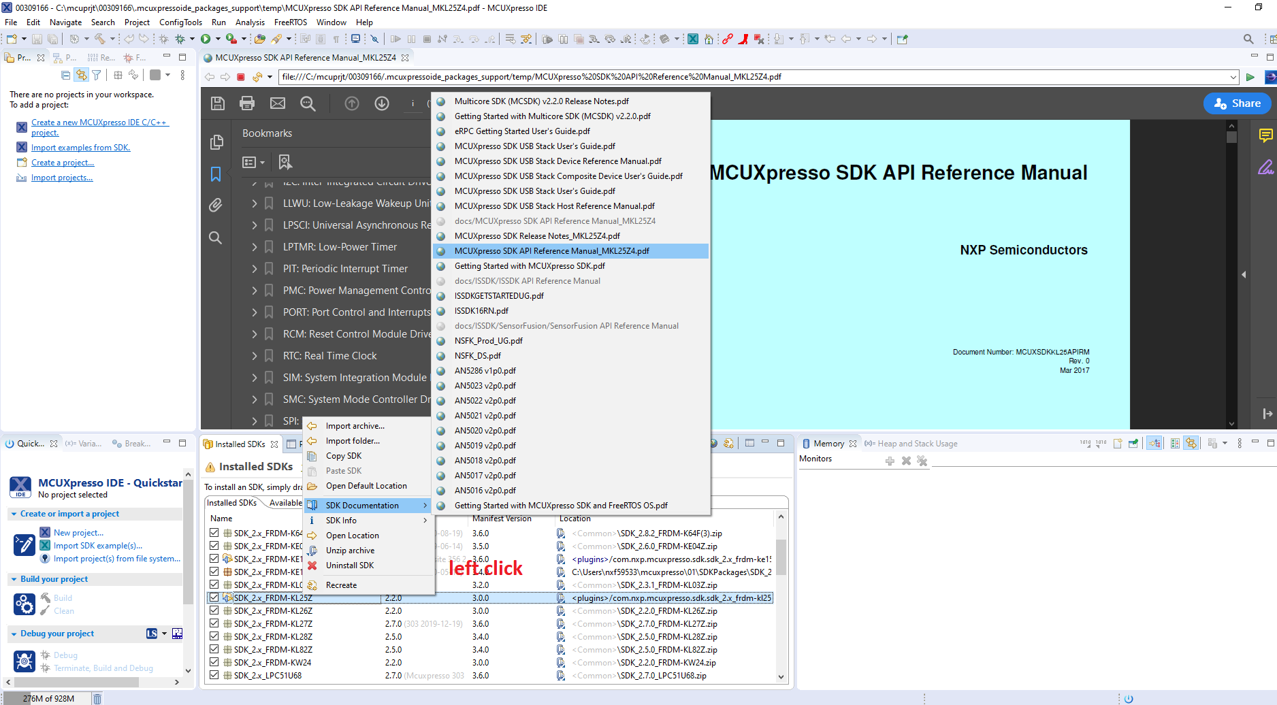
Task: Expand the SIM: System Integration Module bookmark
Action: coord(253,377)
